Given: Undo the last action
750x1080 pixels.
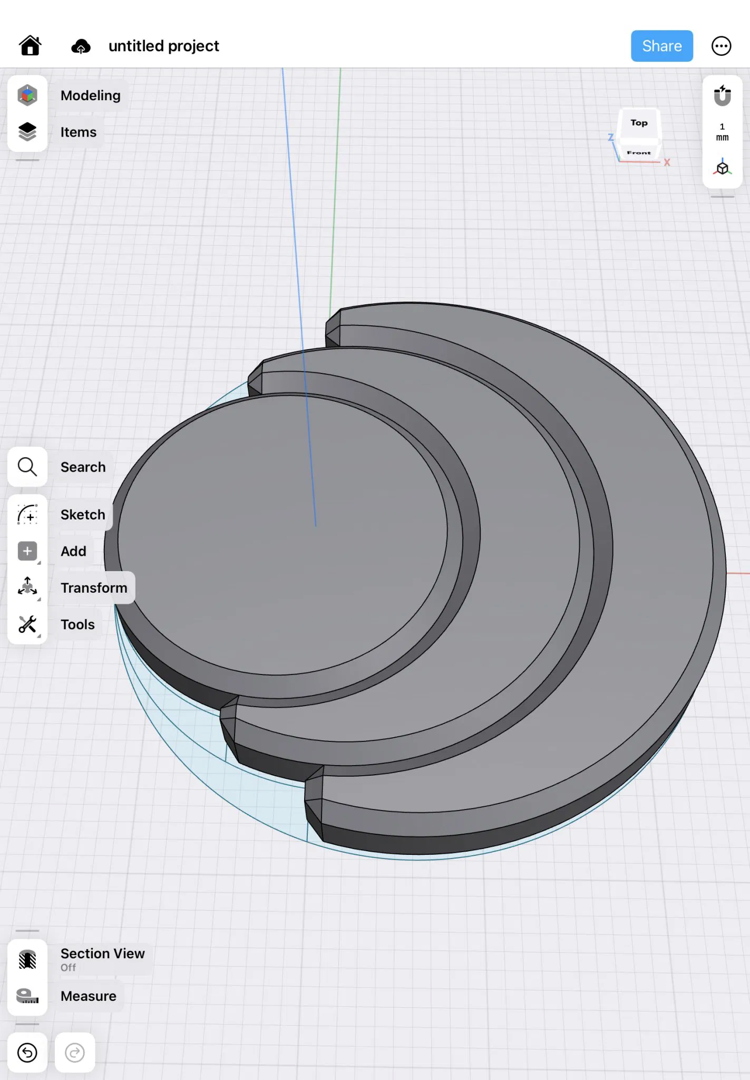Looking at the screenshot, I should click(x=27, y=1053).
